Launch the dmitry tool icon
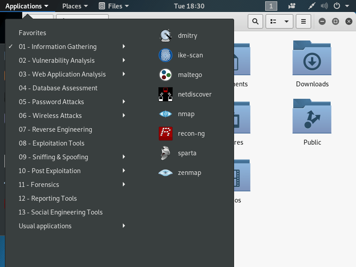Image resolution: width=356 pixels, height=267 pixels. (166, 36)
